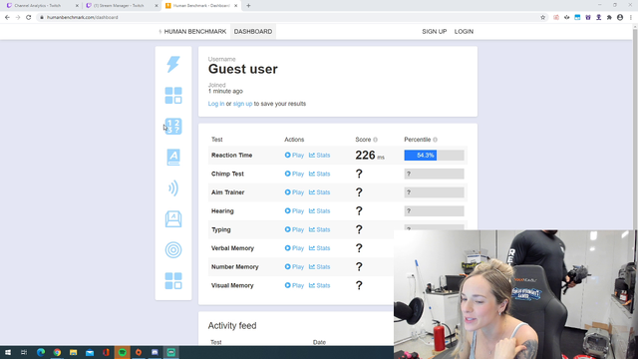Click the Chimp Test empty percentile bar

(x=435, y=174)
